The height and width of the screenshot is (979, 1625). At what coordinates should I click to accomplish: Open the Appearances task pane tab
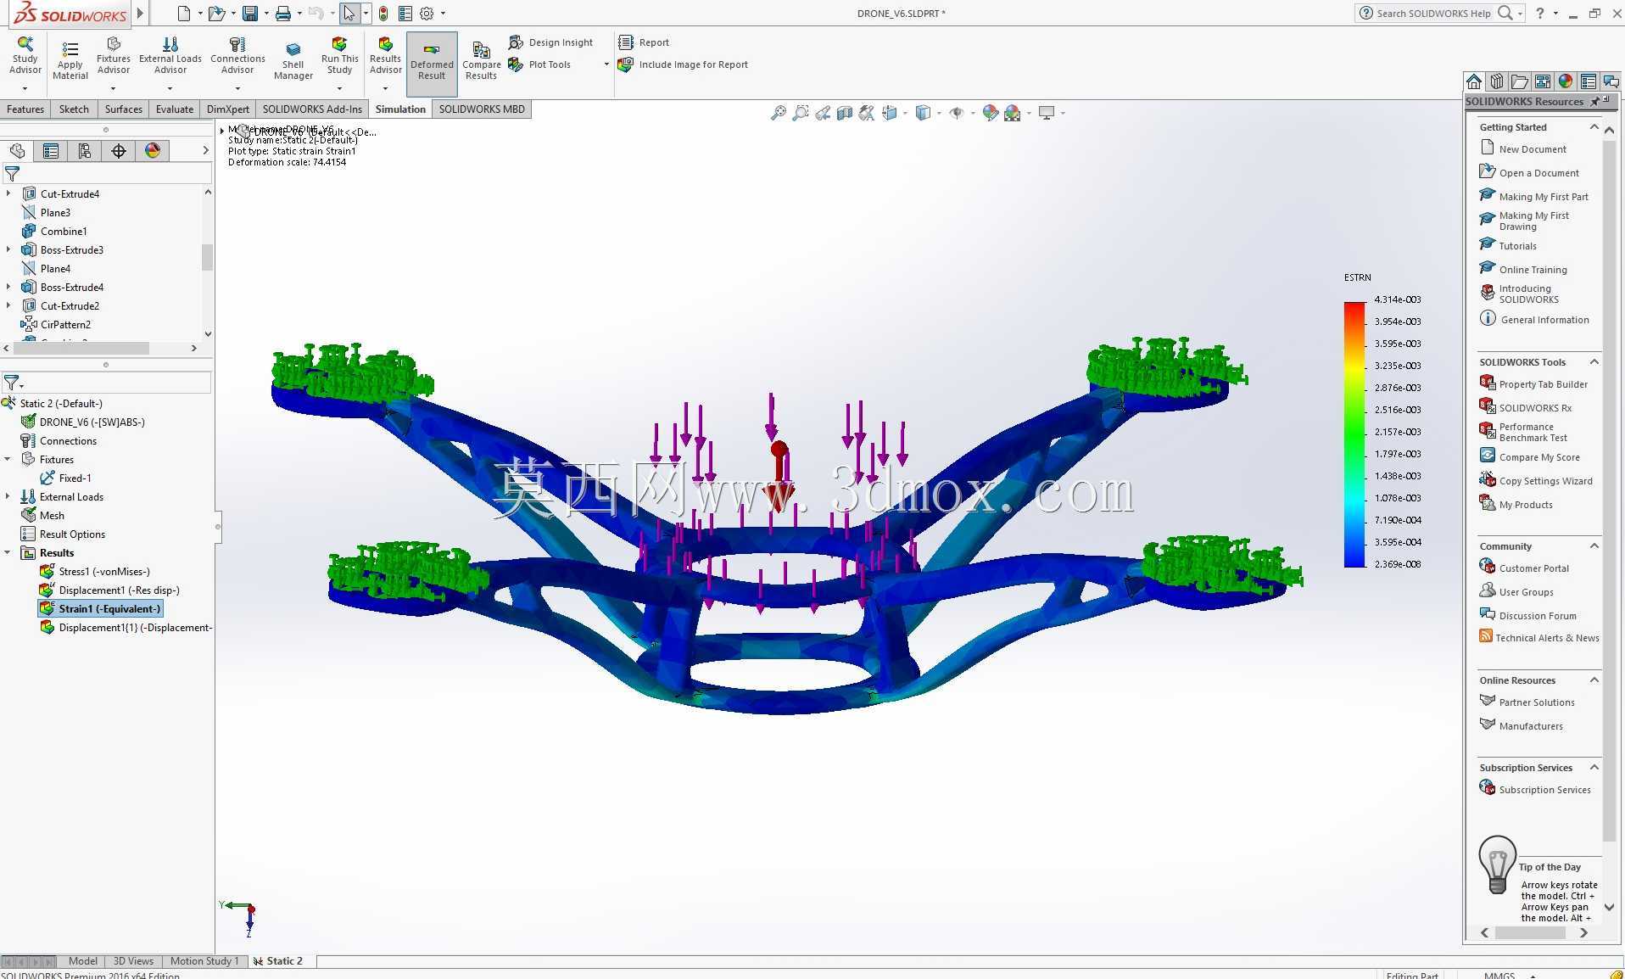coord(1566,81)
